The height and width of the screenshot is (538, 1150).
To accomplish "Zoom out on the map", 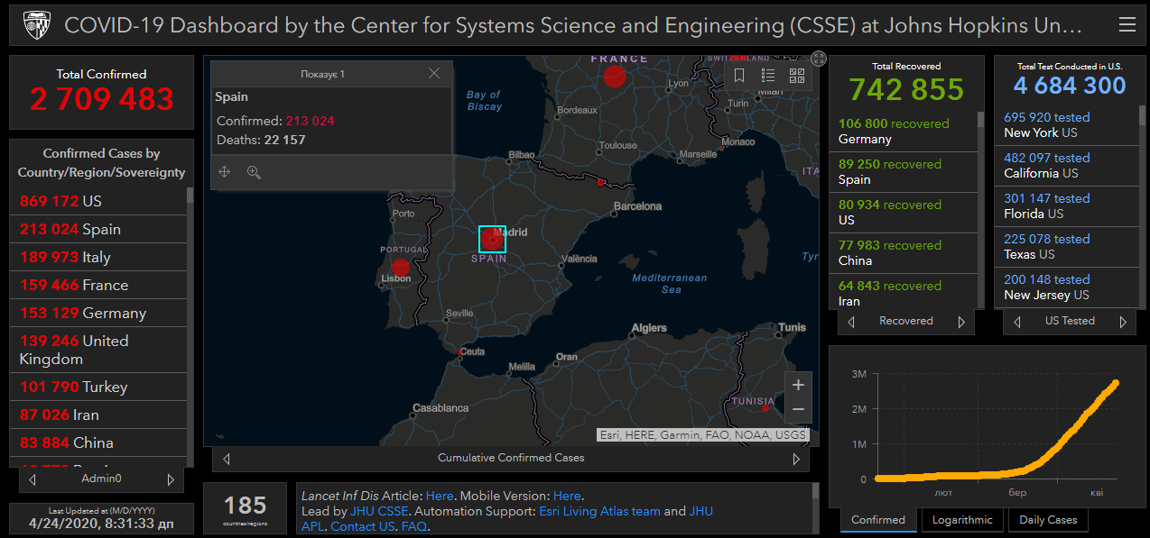I will (x=798, y=410).
